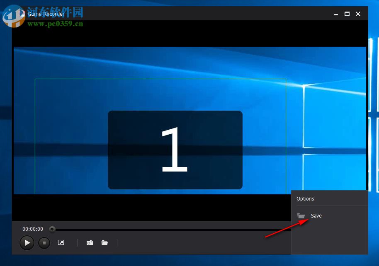Select Save in the Options panel
Viewport: 379px width, 266px height.
(316, 215)
